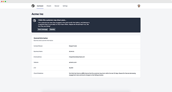Screen dimensions: 172x92
Task: Send message to the at-risk customer
Action: (43, 29)
